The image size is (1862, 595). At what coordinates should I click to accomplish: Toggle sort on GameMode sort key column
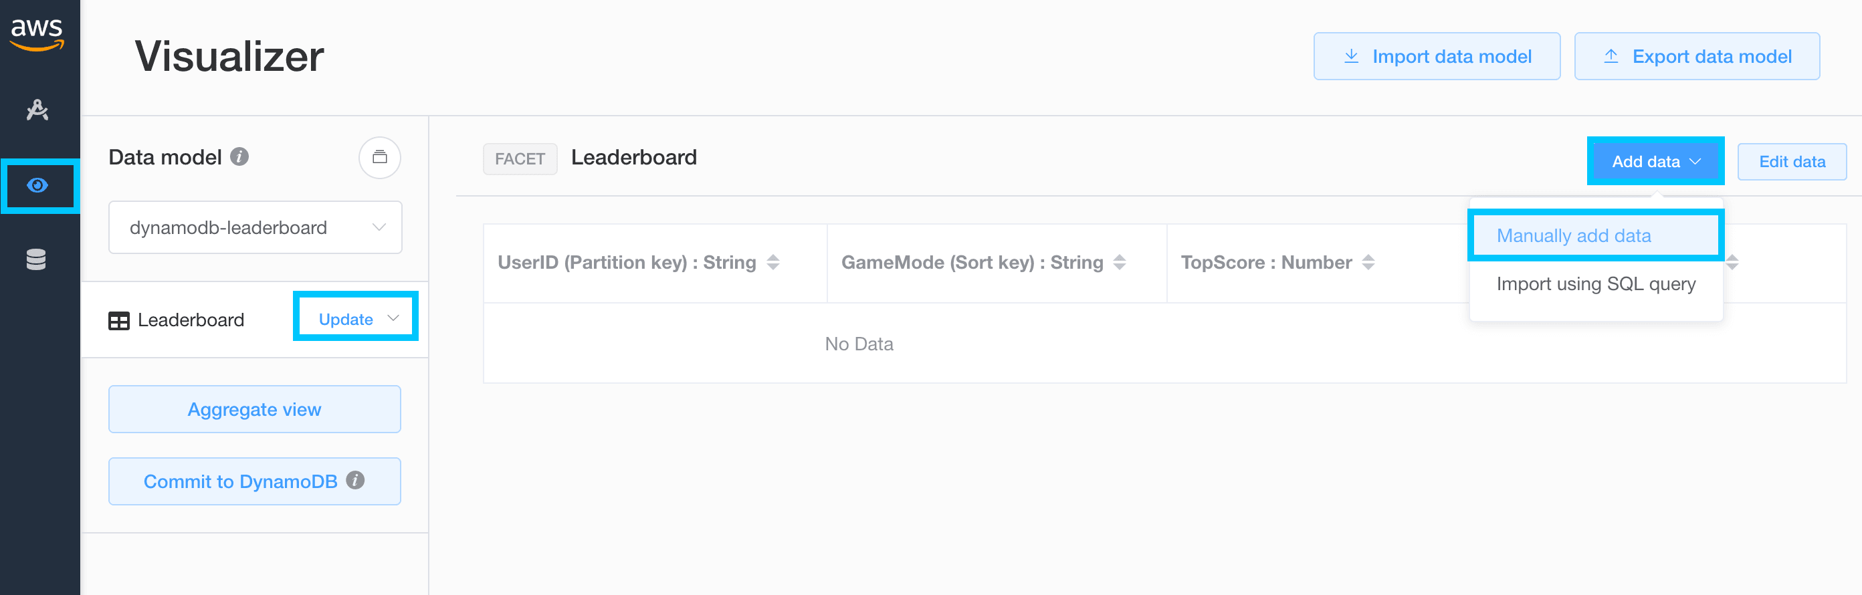pyautogui.click(x=1119, y=262)
